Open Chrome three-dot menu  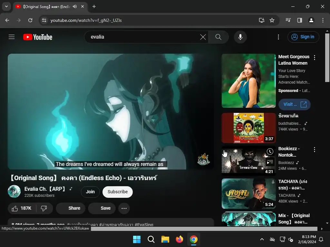click(x=323, y=20)
